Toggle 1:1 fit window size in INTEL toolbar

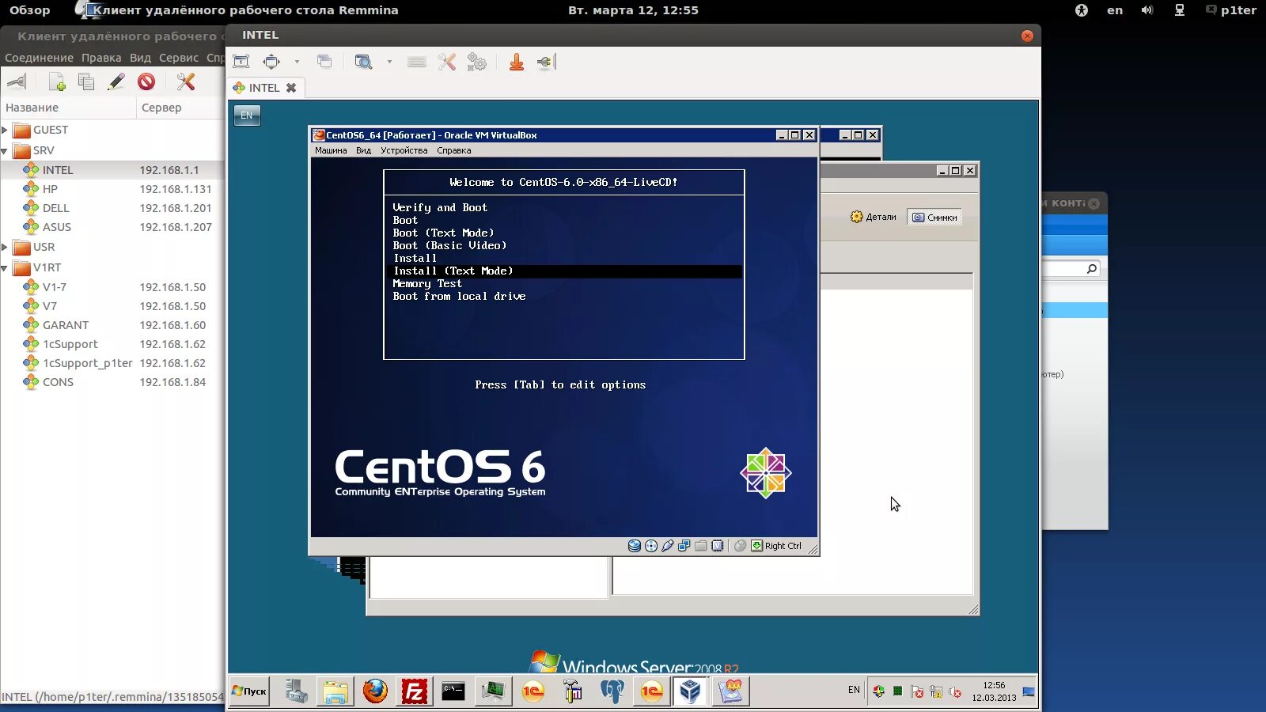pyautogui.click(x=241, y=62)
